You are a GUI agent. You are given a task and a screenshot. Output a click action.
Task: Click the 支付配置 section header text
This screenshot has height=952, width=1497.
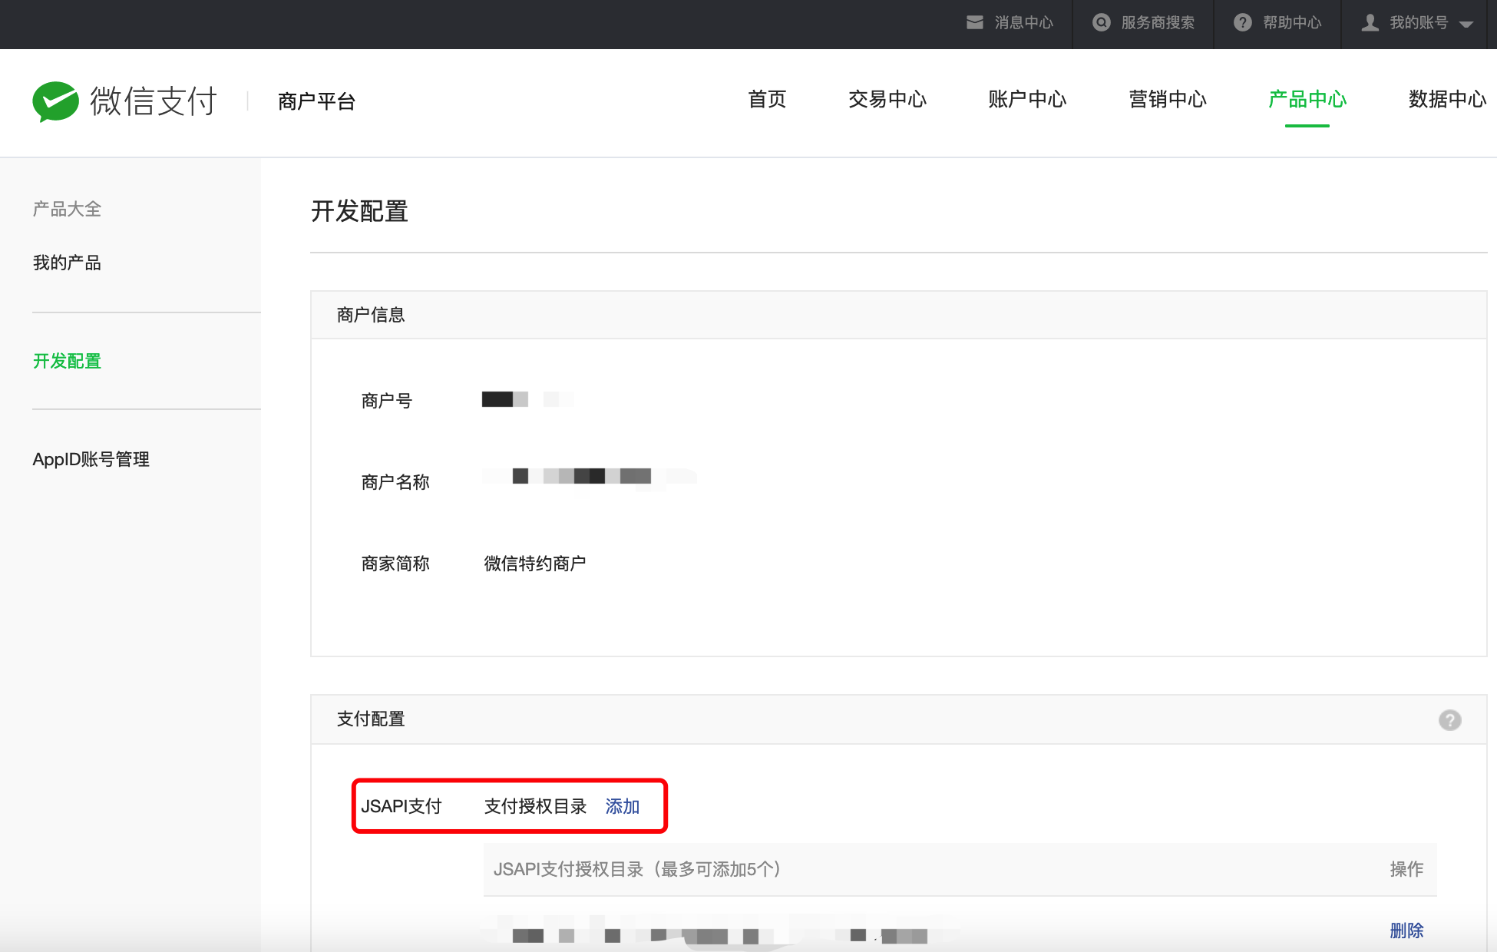(371, 719)
